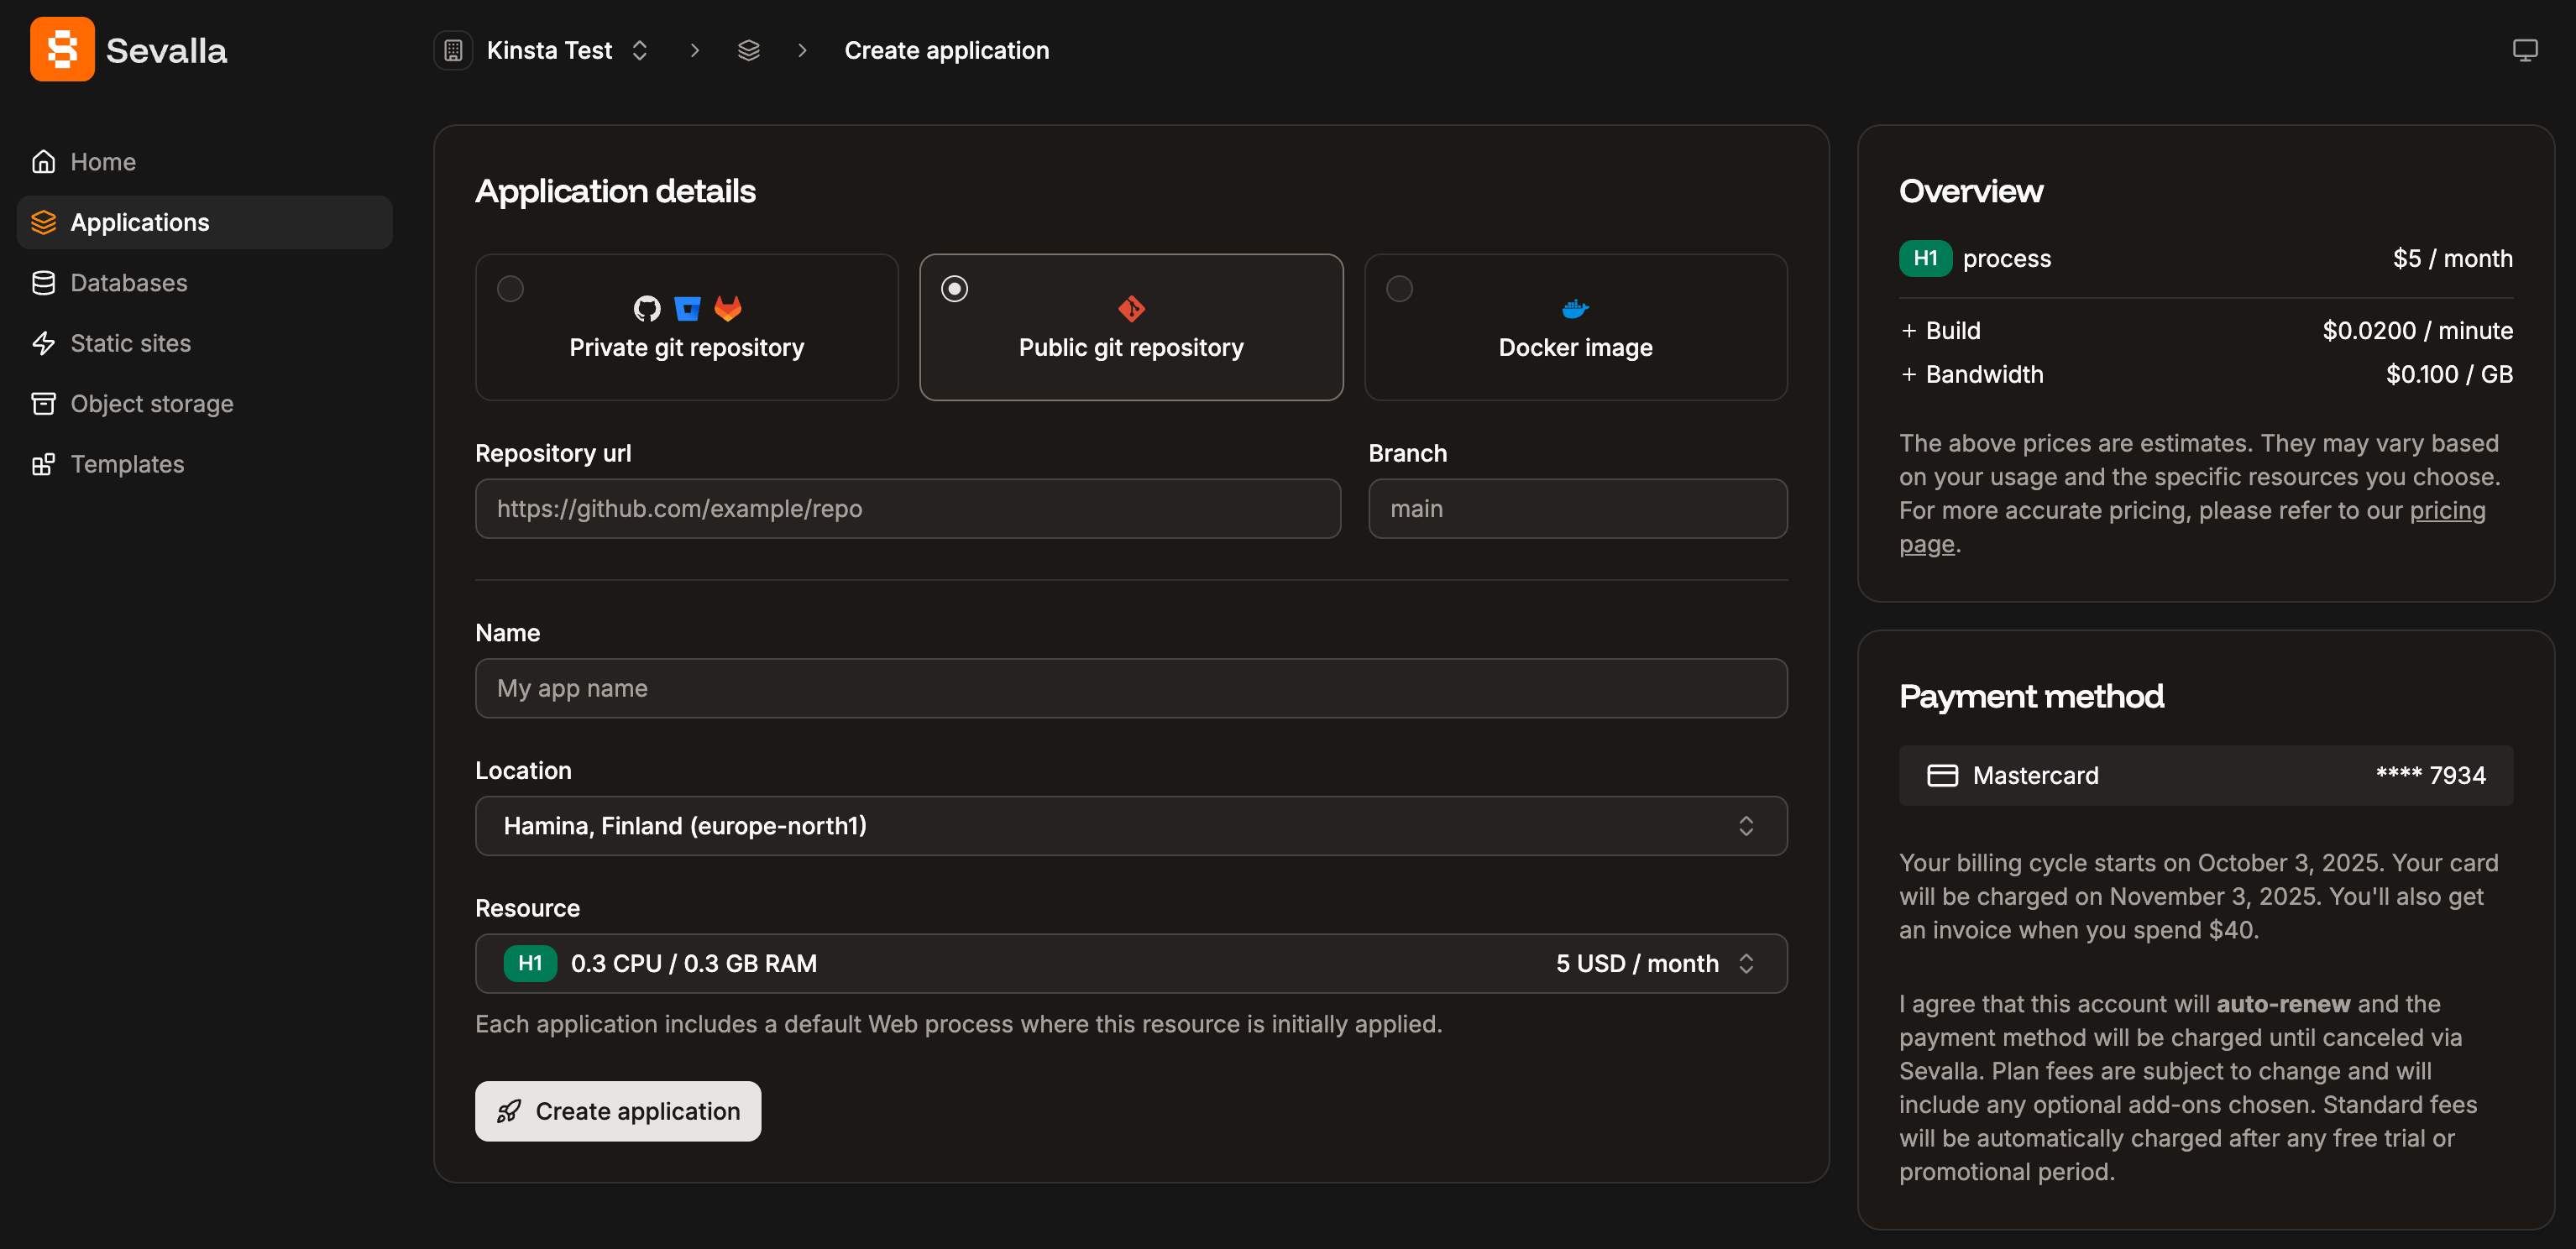This screenshot has width=2576, height=1249.
Task: Click Create application in the breadcrumb
Action: pyautogui.click(x=946, y=49)
